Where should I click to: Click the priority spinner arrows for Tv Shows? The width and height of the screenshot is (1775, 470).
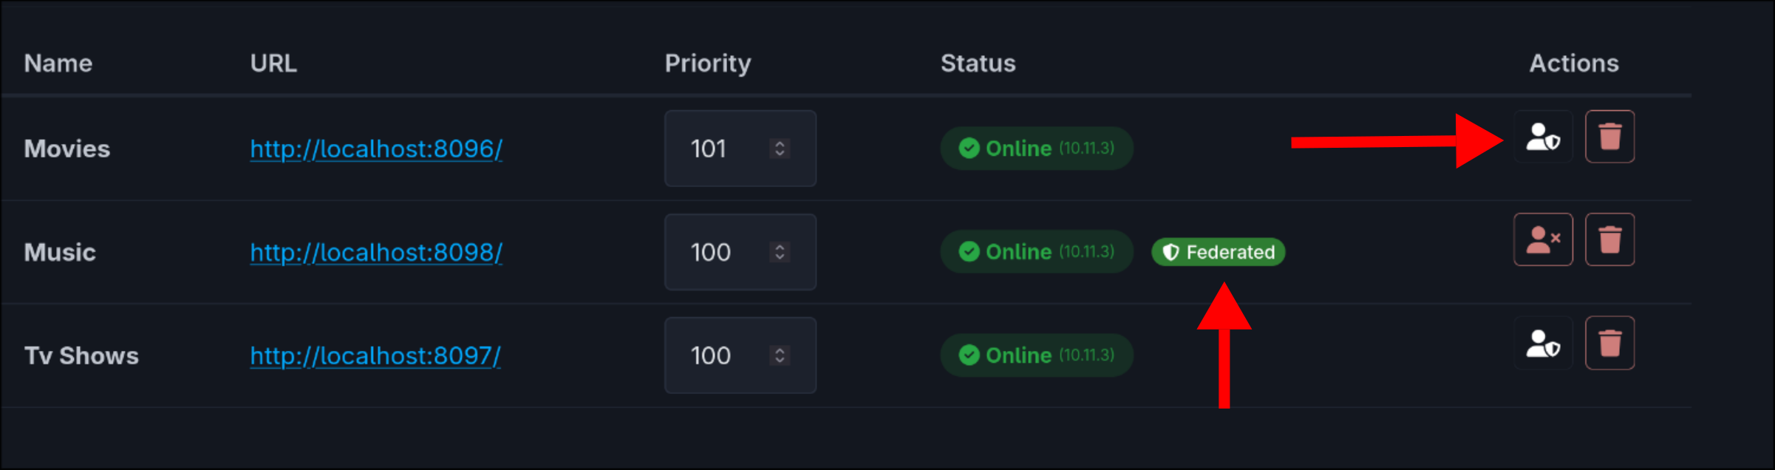[779, 355]
